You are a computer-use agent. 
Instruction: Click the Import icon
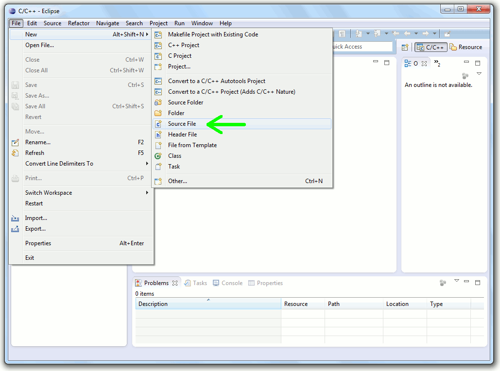15,219
